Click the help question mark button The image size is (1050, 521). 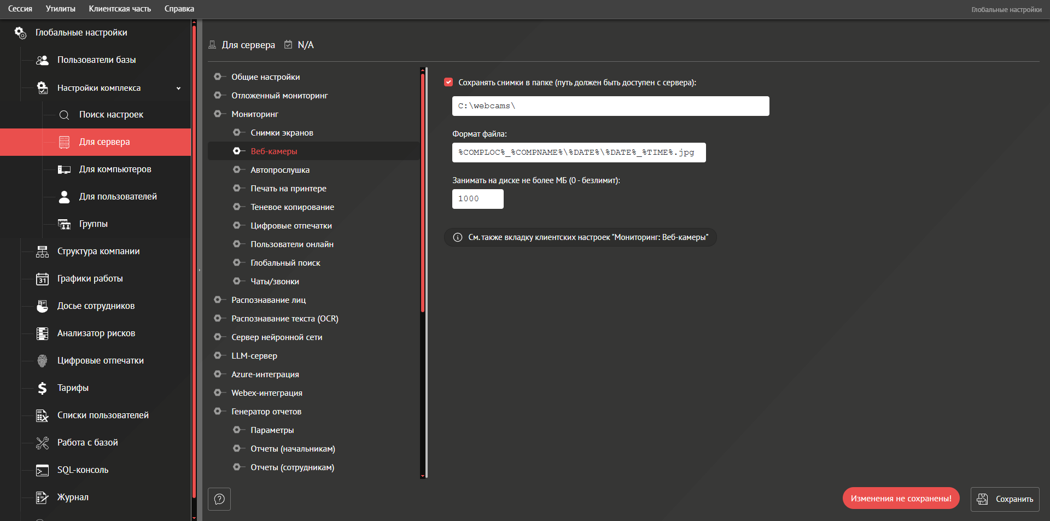pos(219,499)
